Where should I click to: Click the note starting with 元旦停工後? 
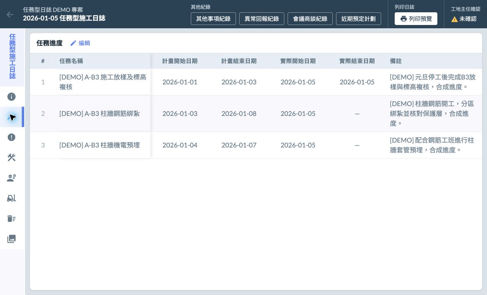(x=433, y=82)
